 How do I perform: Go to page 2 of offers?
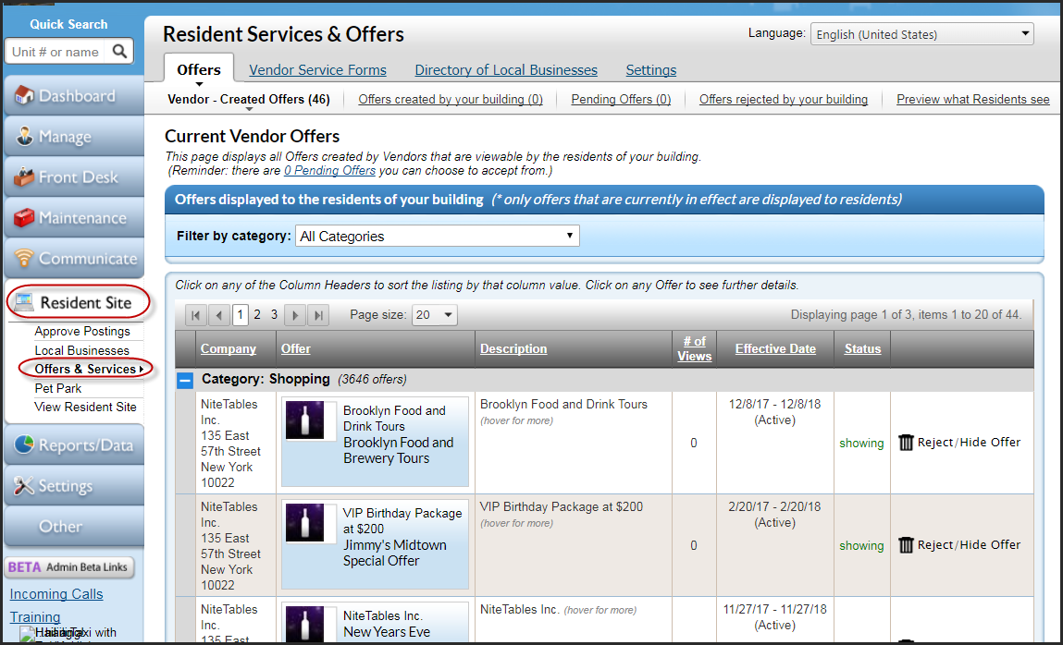[x=257, y=315]
